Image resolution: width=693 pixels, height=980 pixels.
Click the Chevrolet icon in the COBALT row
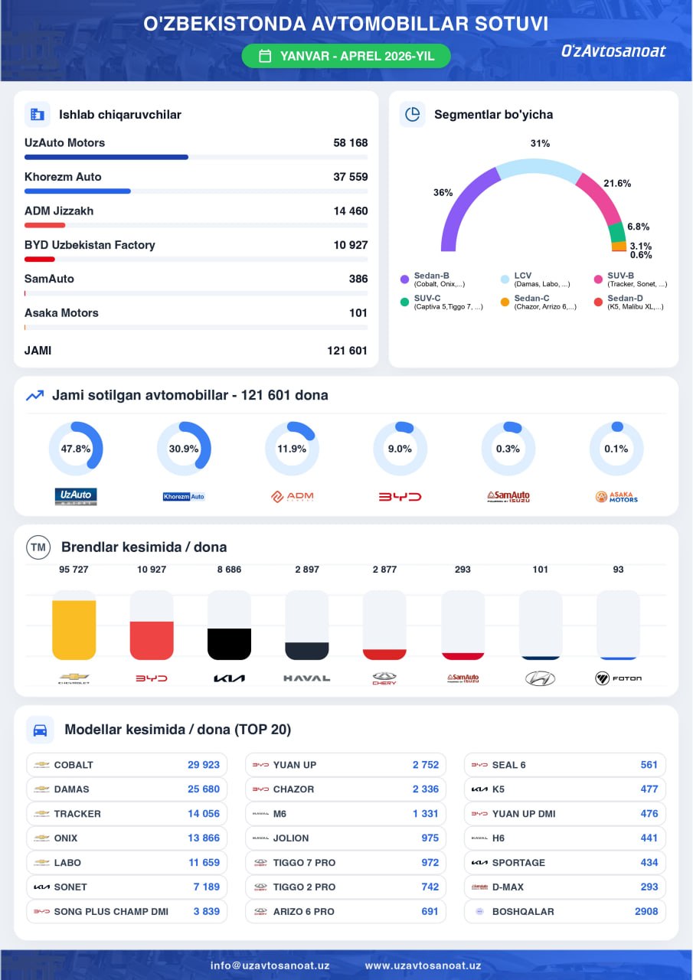[41, 765]
